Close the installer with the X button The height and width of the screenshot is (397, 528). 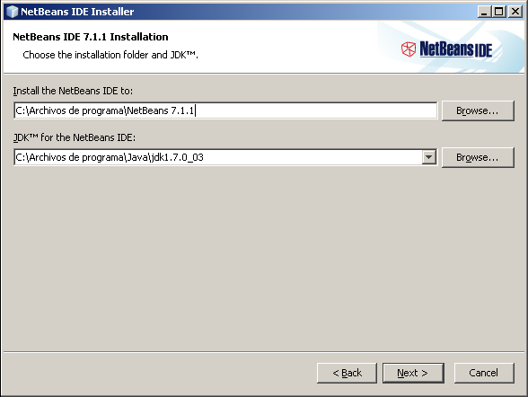click(x=515, y=12)
